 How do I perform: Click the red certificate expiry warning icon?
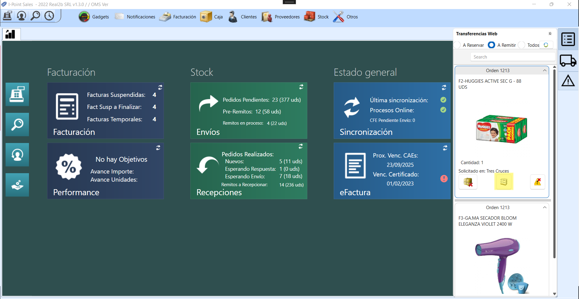[x=444, y=179]
